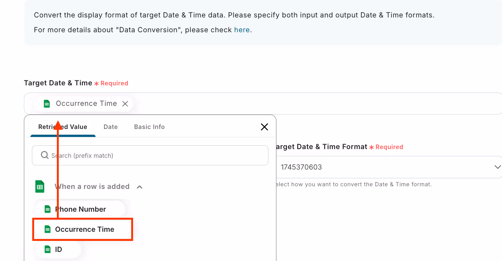Click the magnifier icon in the search box
The image size is (502, 261).
44,155
